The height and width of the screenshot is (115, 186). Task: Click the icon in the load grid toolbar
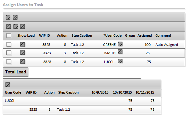(x=8, y=84)
